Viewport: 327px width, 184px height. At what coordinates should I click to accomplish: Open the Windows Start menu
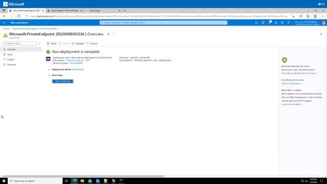pos(4,181)
